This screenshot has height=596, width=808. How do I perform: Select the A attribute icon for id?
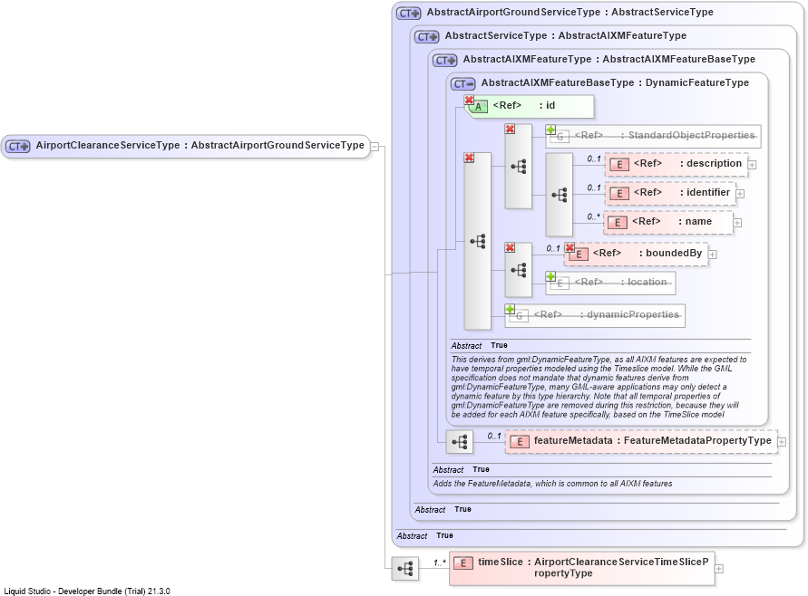click(x=478, y=107)
